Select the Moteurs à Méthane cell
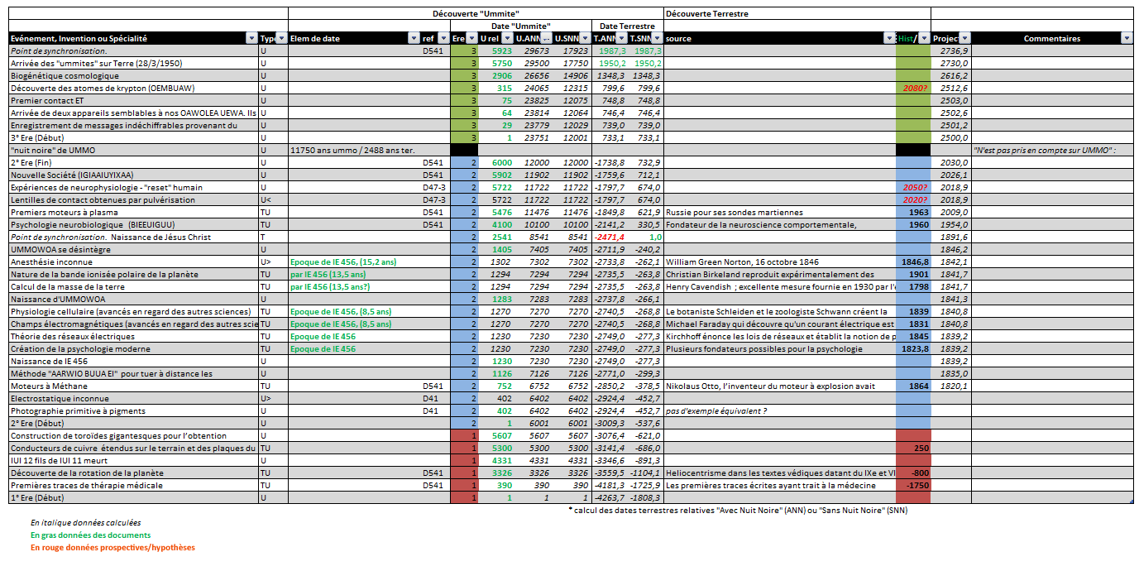This screenshot has height=571, width=1139. coord(132,386)
